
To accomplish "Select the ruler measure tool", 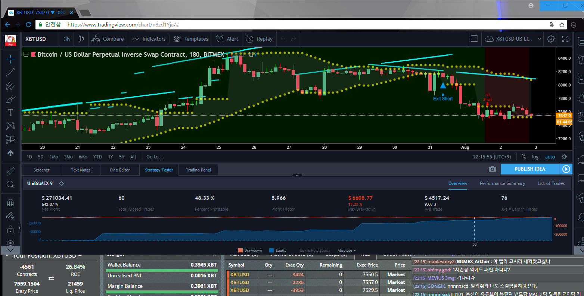I will tap(10, 171).
